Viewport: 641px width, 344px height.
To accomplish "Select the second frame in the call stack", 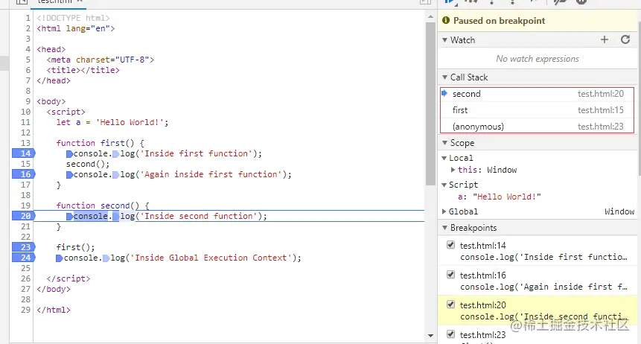I will tap(538, 94).
